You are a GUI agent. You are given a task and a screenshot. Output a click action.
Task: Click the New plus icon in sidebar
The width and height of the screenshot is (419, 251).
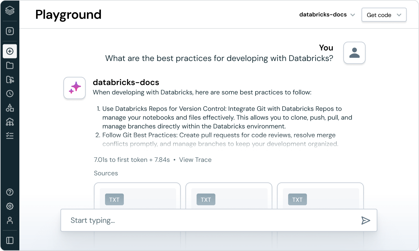point(10,51)
